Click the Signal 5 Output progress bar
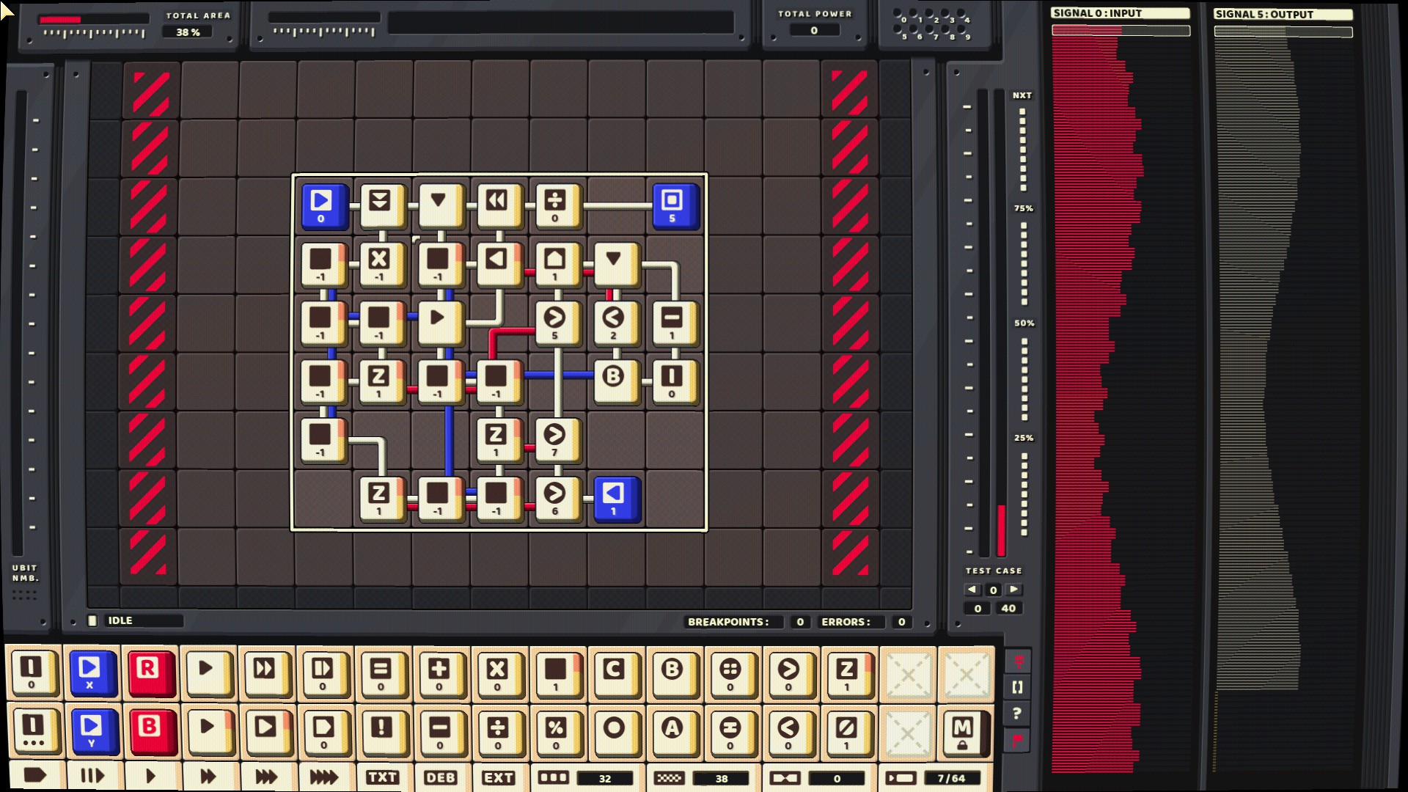 (x=1283, y=32)
